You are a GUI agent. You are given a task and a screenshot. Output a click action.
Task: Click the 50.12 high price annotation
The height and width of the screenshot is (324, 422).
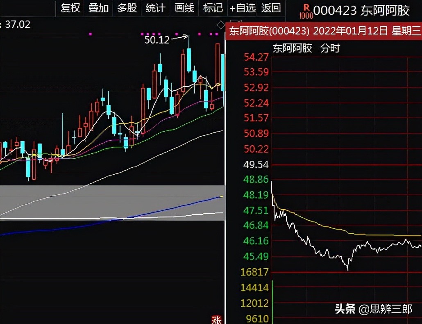[157, 40]
